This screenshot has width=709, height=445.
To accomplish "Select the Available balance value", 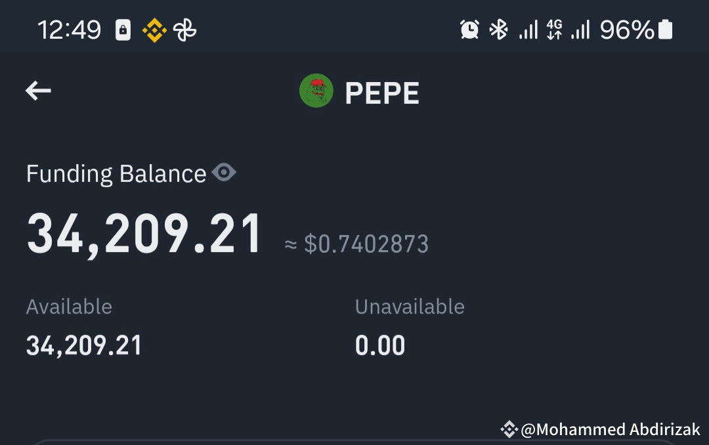I will click(83, 345).
